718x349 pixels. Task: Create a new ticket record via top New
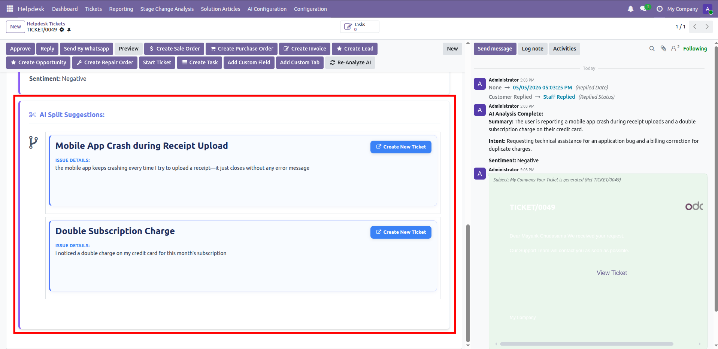click(15, 27)
